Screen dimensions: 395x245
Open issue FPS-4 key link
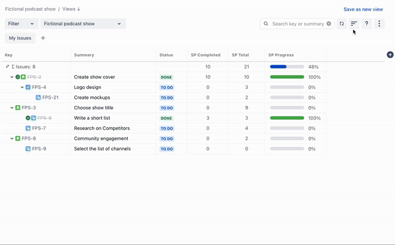[39, 87]
